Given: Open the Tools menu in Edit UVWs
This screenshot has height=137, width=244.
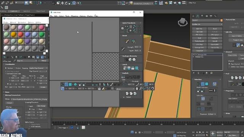Looking at the screenshot, I should tap(67, 16).
